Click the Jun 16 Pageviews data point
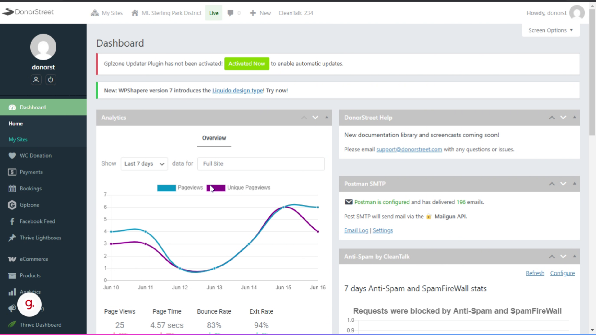 318,207
